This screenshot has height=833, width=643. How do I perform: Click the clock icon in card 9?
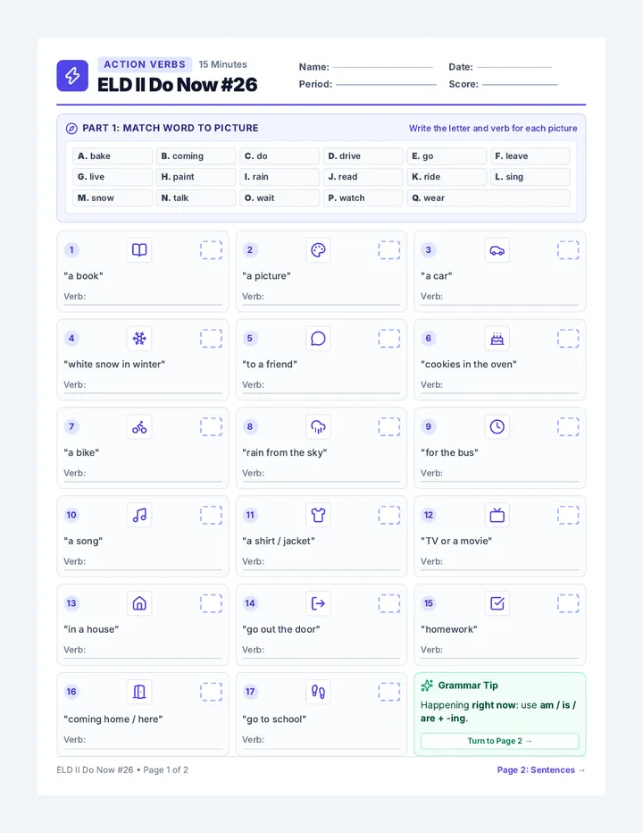click(497, 426)
